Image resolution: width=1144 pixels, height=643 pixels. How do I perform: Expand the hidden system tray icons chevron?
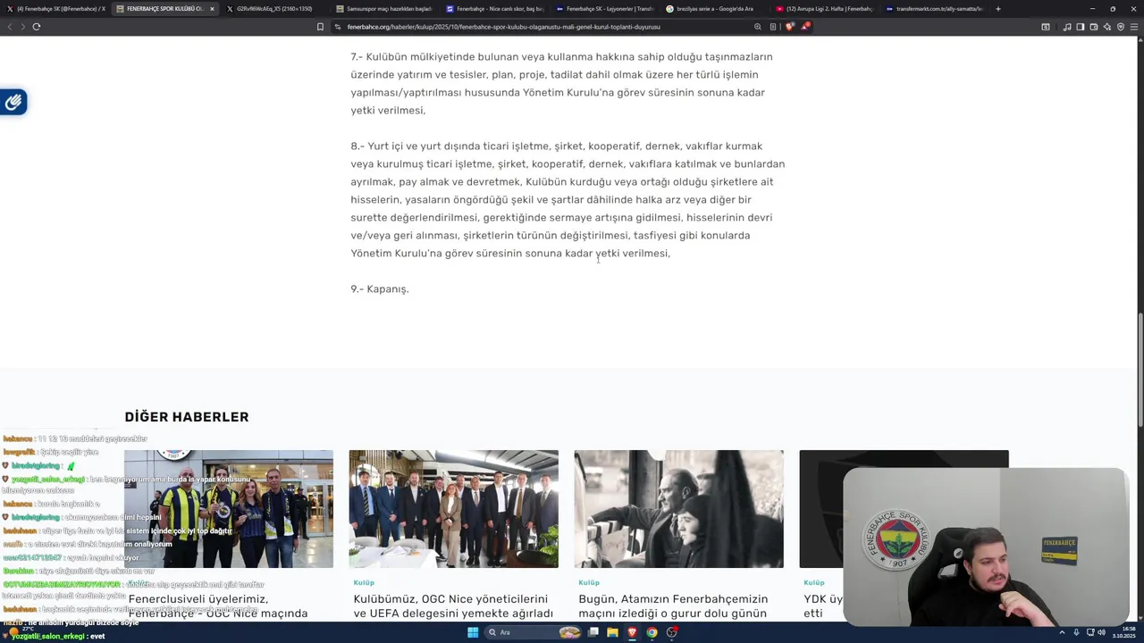[1063, 632]
